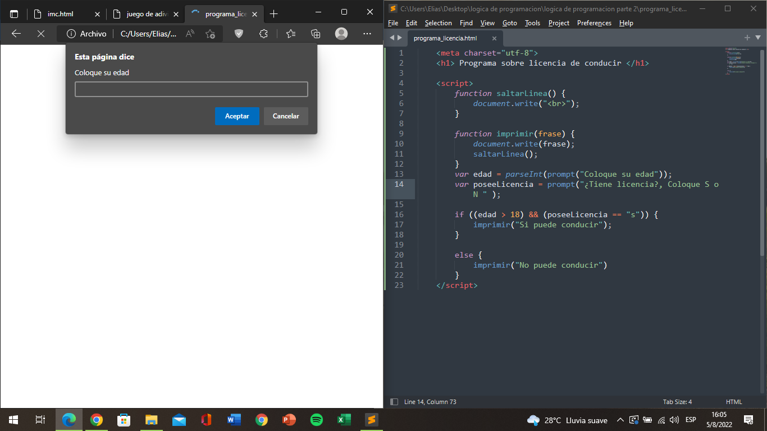Open Mail app from taskbar
Screen dimensions: 767x431
click(179, 420)
